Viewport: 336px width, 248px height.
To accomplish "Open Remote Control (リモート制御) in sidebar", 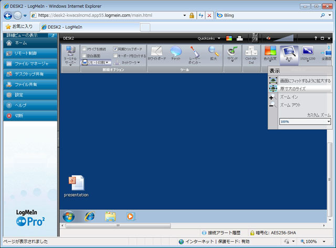I will [30, 53].
